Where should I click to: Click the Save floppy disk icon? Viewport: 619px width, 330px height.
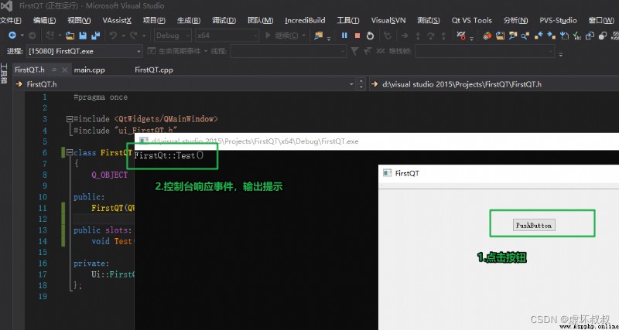(83, 36)
